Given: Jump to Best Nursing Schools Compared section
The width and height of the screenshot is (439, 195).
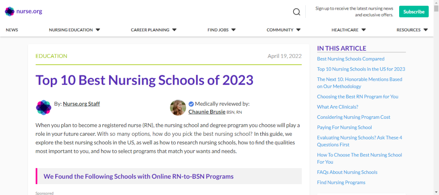Looking at the screenshot, I should pyautogui.click(x=350, y=59).
